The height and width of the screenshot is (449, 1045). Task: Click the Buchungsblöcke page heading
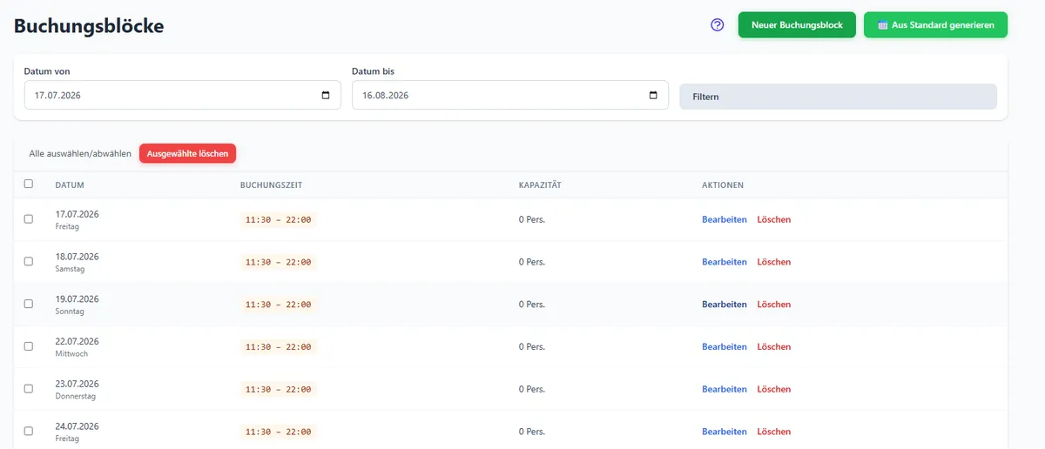[89, 25]
